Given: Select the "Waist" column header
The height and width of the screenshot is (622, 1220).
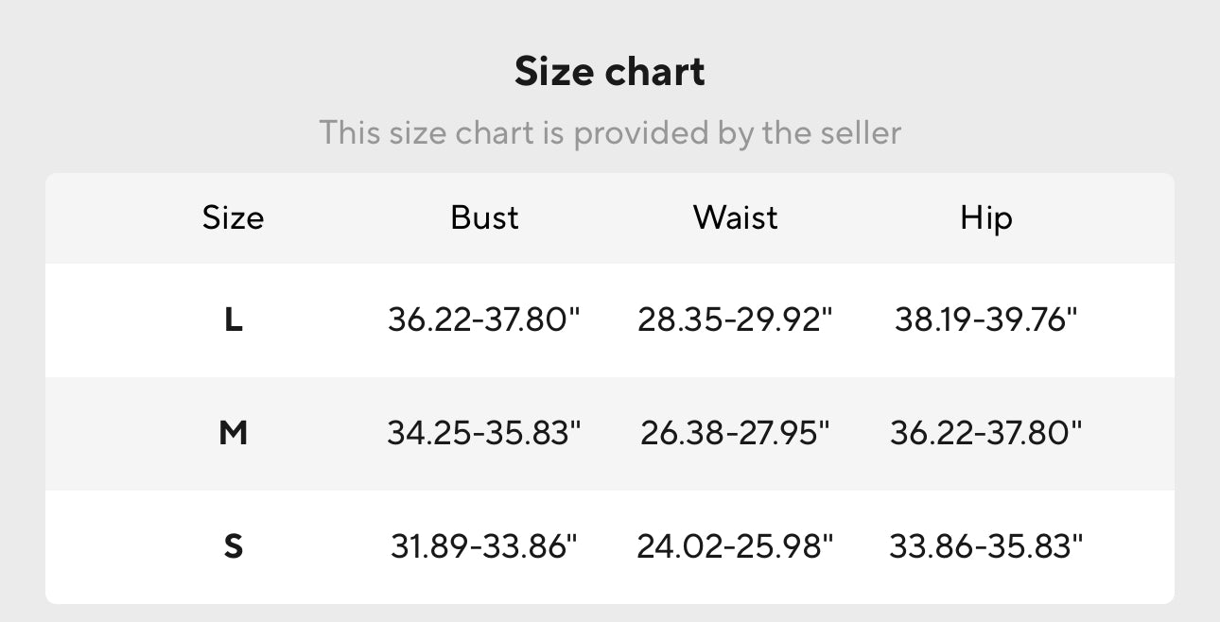Looking at the screenshot, I should [735, 218].
